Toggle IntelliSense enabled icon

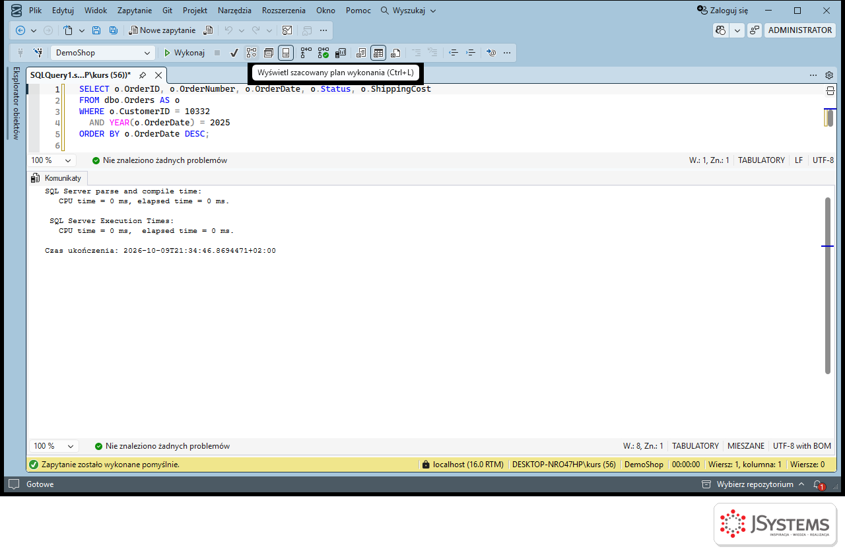tap(286, 53)
